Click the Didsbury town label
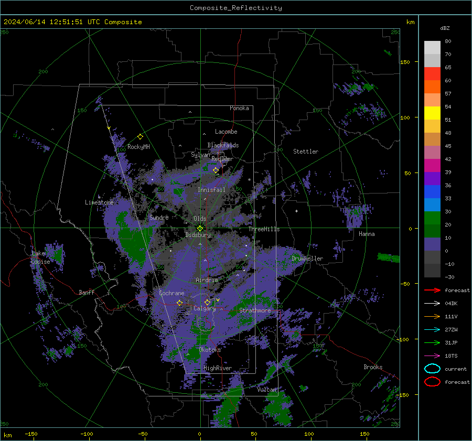The width and height of the screenshot is (472, 441). [x=198, y=235]
